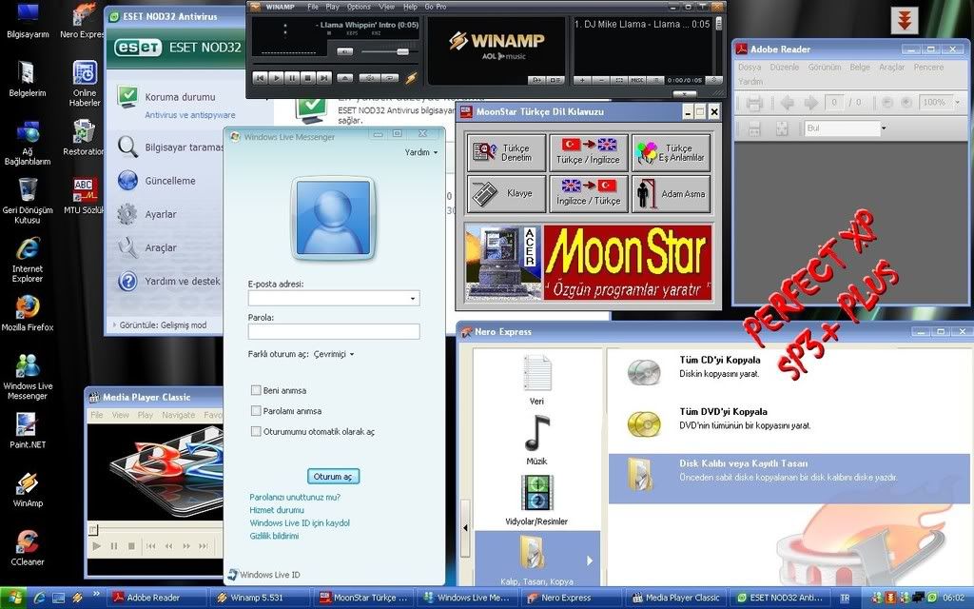
Task: Click the print icon in Adobe Reader
Action: tap(754, 103)
